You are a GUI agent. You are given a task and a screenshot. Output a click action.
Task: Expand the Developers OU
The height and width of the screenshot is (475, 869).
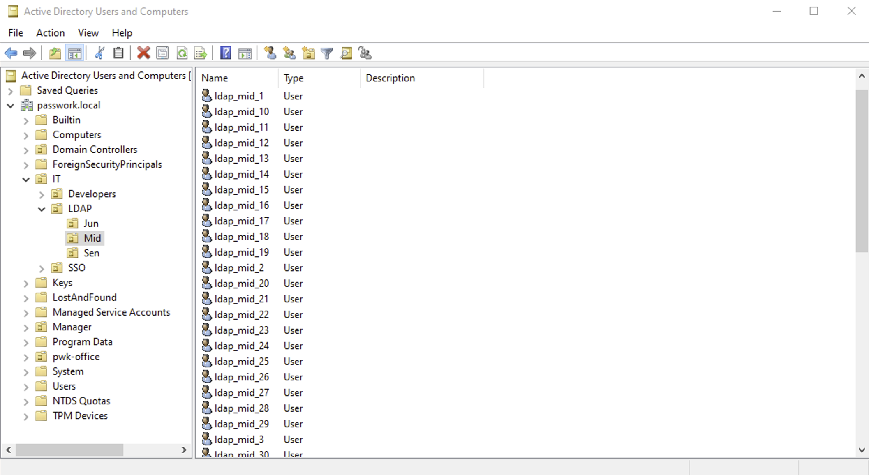tap(42, 194)
